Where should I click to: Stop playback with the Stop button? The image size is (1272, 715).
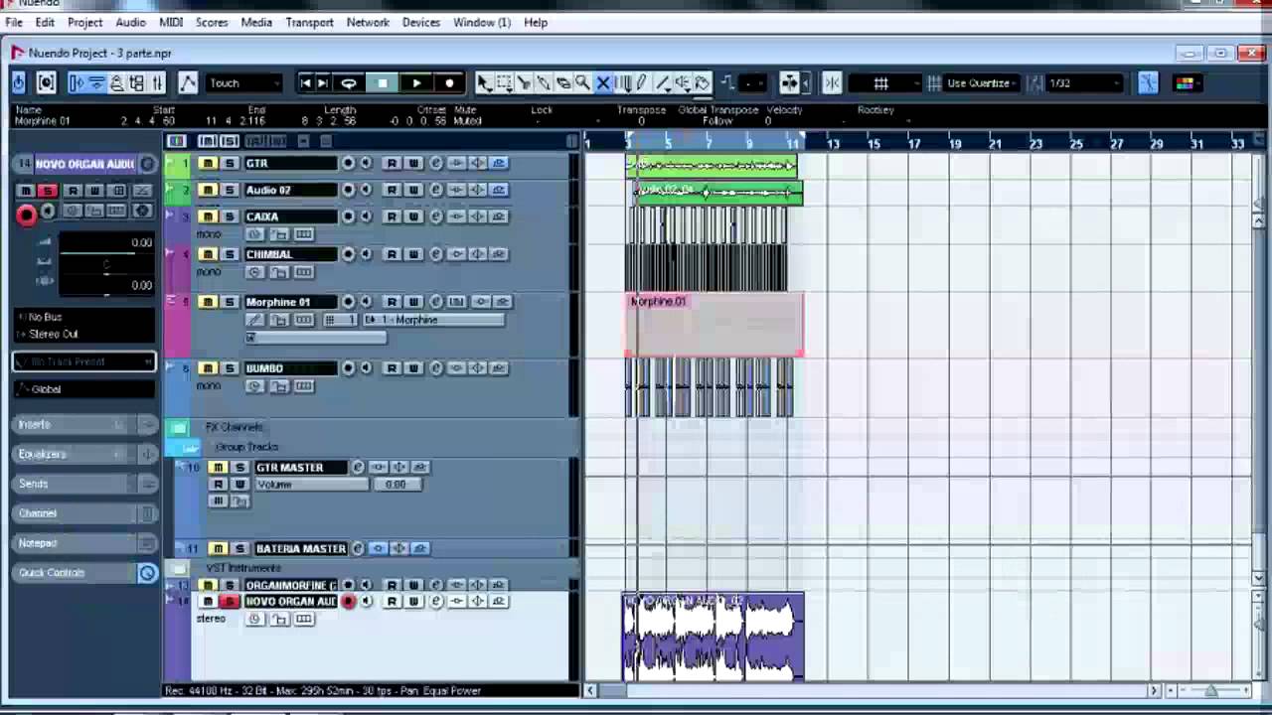(383, 83)
